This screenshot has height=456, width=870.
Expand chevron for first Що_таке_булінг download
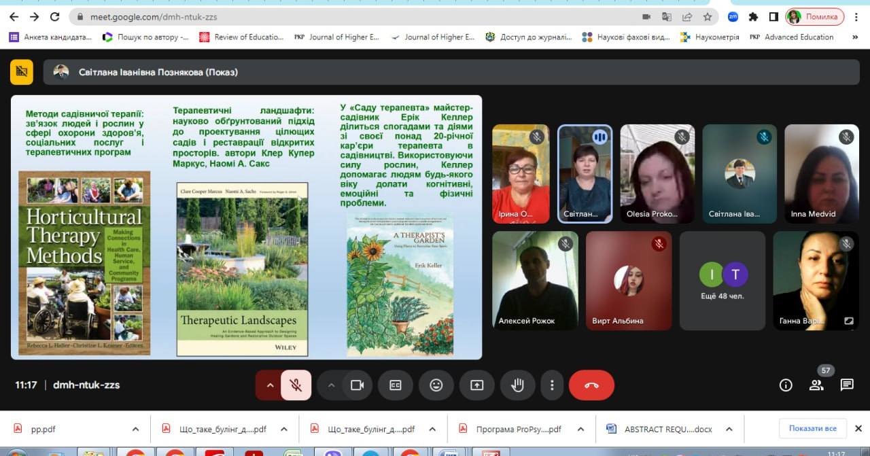284,429
